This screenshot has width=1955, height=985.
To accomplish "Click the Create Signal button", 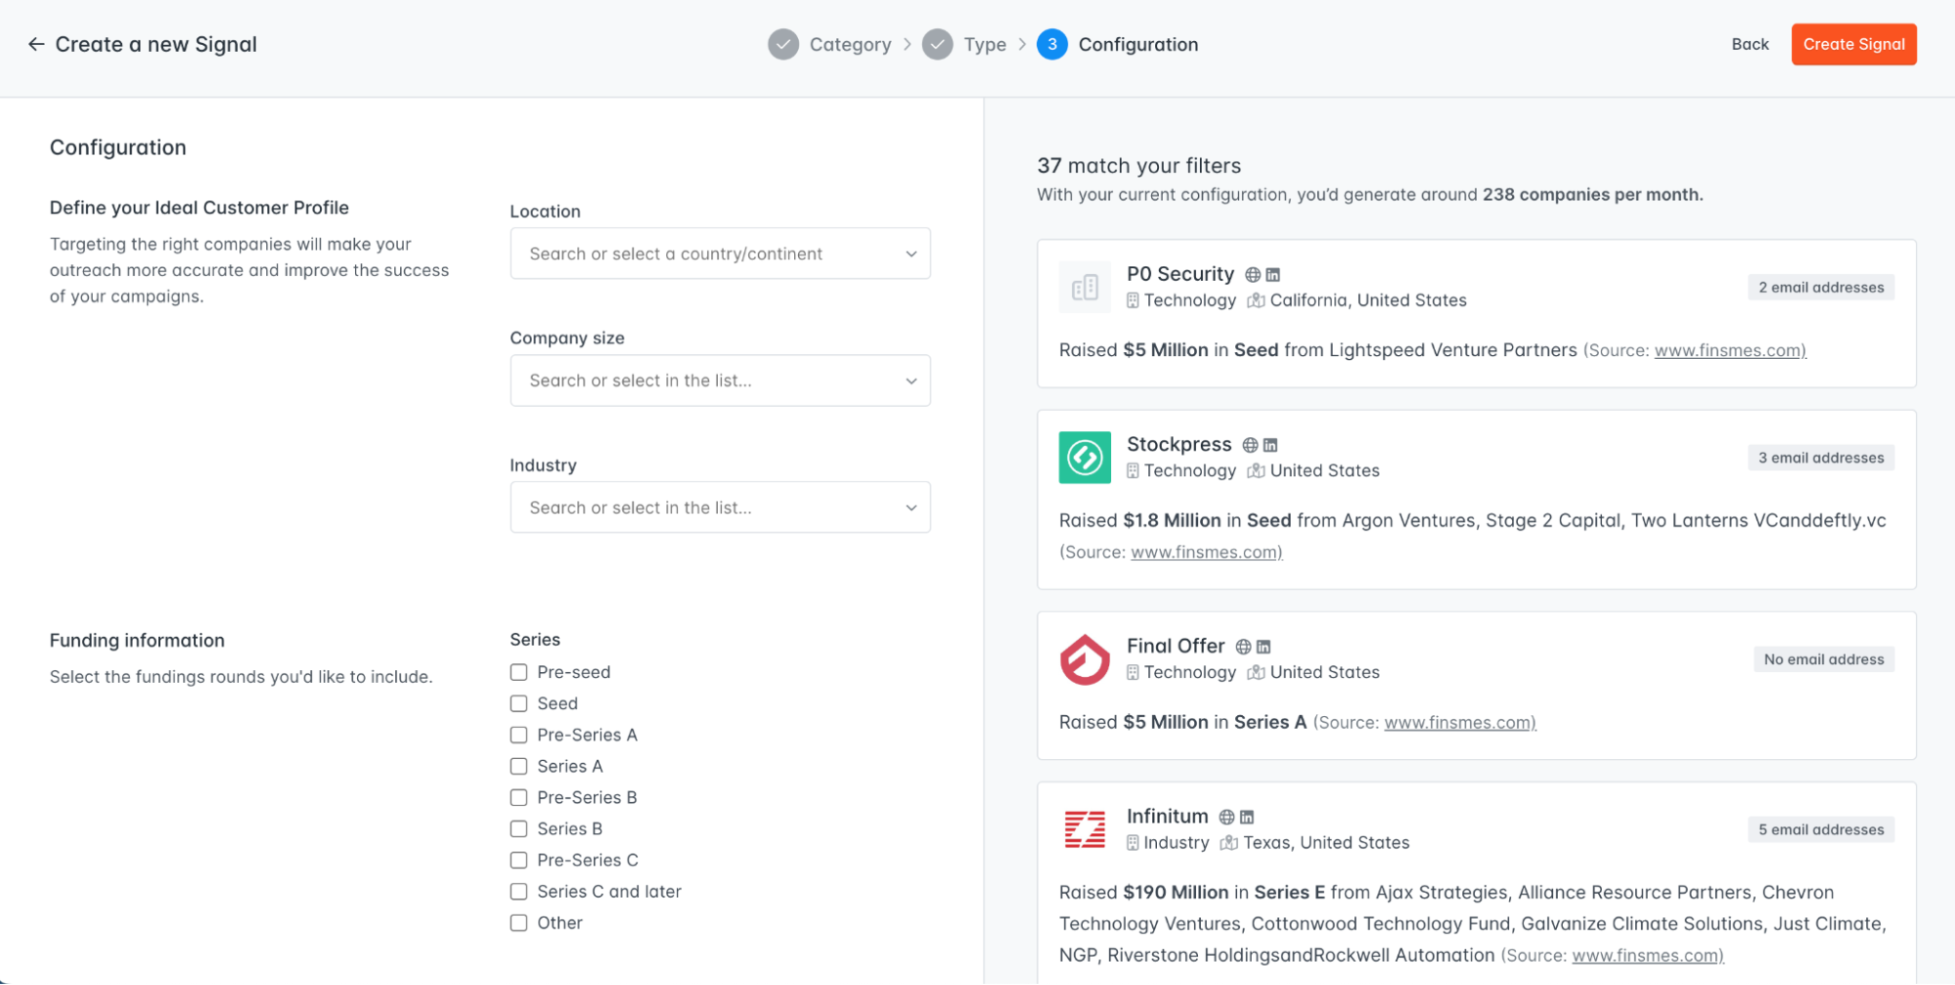I will click(1853, 44).
